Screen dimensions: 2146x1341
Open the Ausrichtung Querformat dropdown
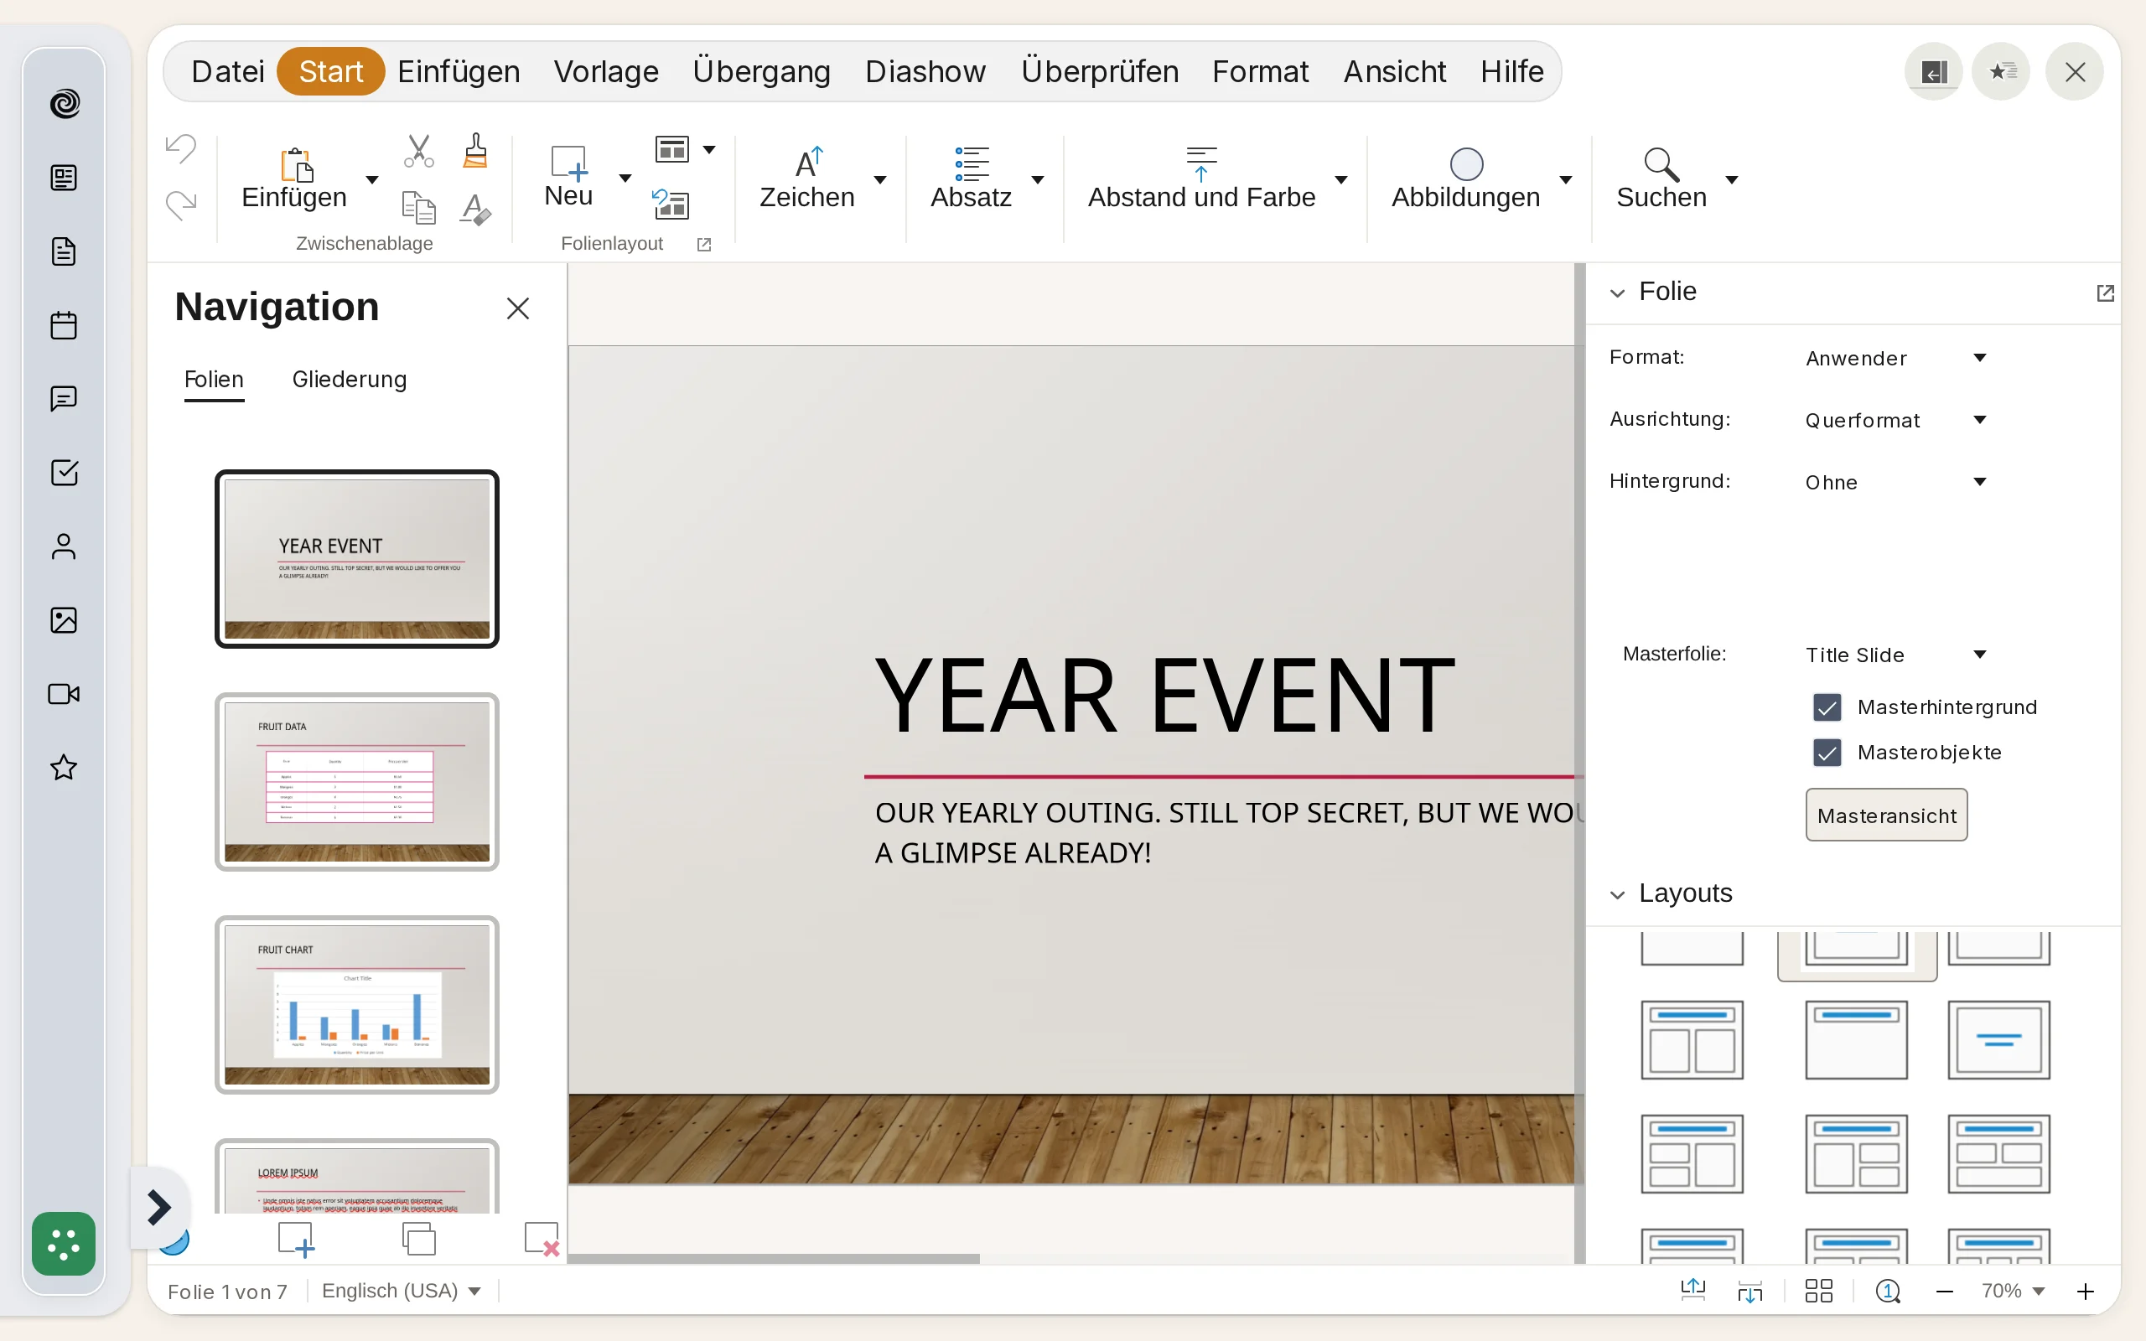coord(1895,421)
